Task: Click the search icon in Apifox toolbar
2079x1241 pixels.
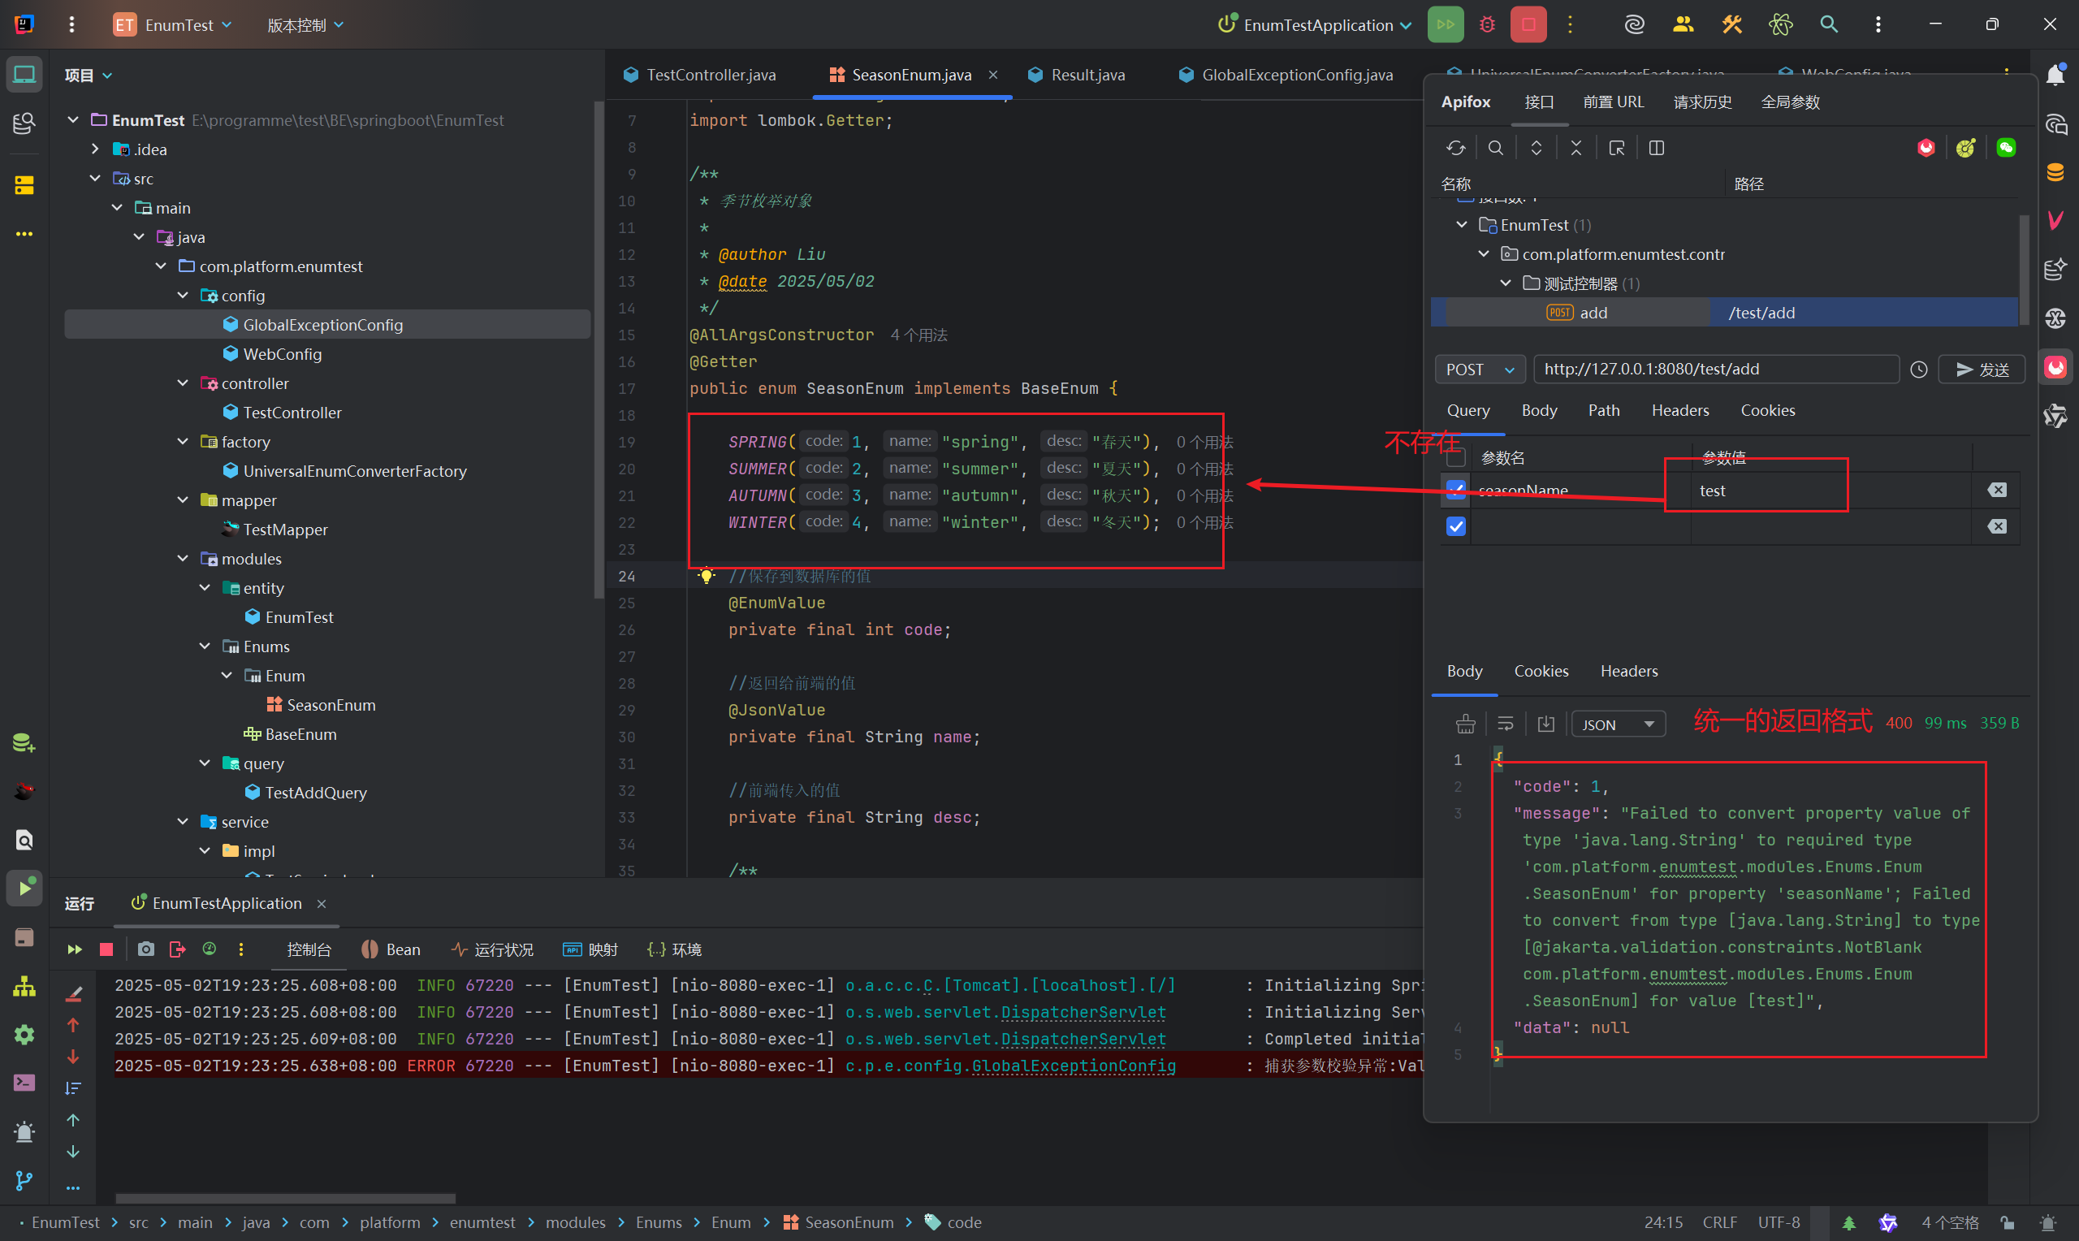Action: 1496,148
